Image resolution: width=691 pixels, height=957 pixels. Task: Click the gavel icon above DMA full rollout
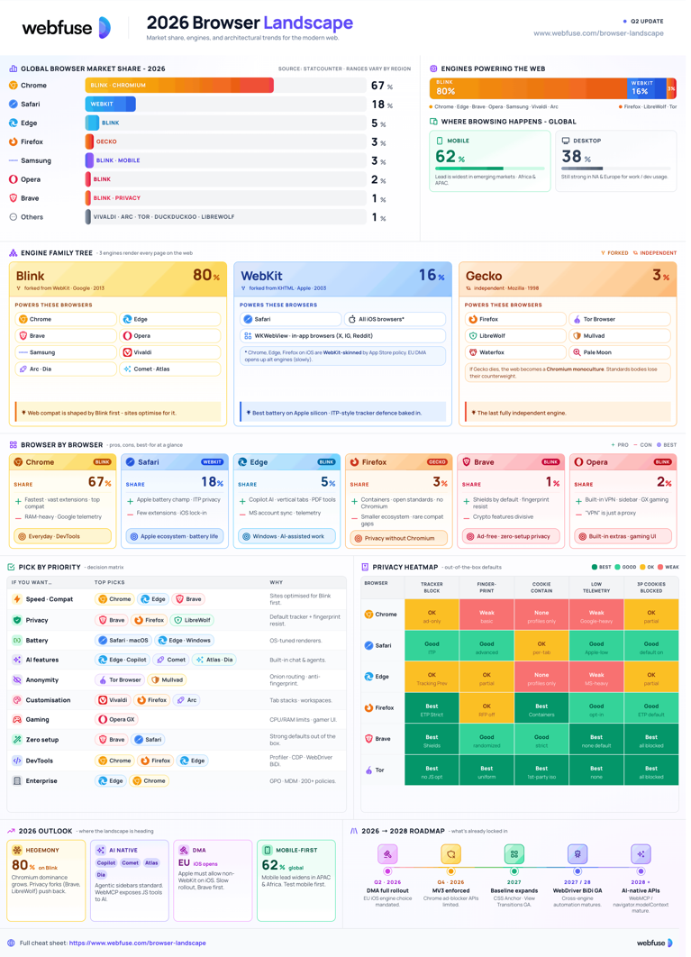[387, 854]
